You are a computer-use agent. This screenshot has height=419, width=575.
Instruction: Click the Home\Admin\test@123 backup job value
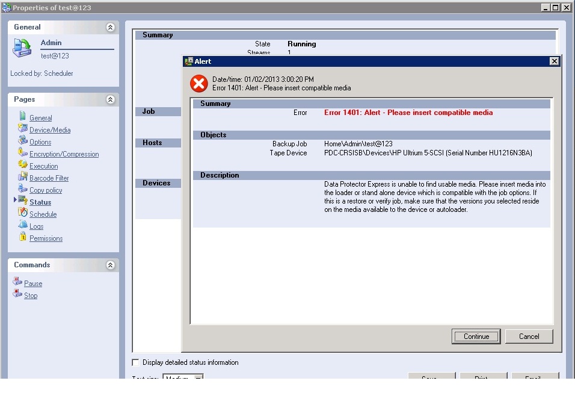pyautogui.click(x=358, y=144)
